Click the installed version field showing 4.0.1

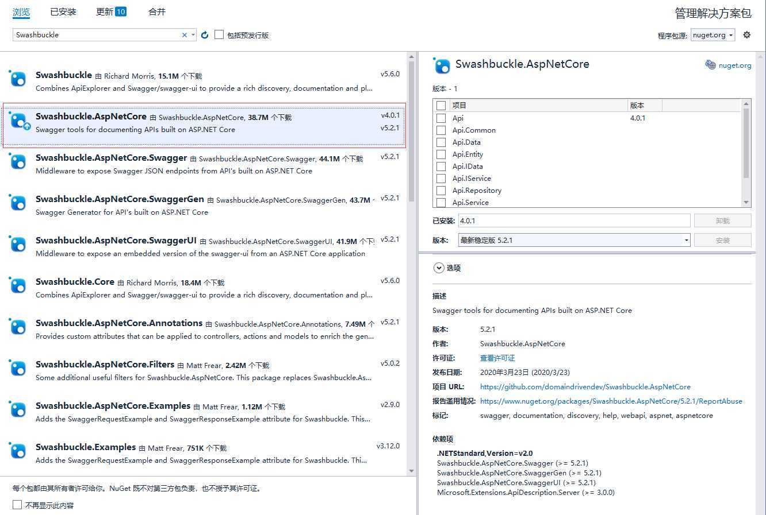click(574, 220)
